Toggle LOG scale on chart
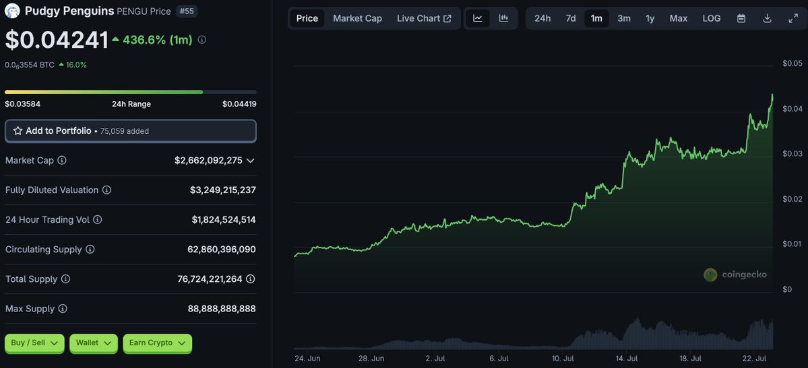This screenshot has width=808, height=368. click(x=712, y=19)
